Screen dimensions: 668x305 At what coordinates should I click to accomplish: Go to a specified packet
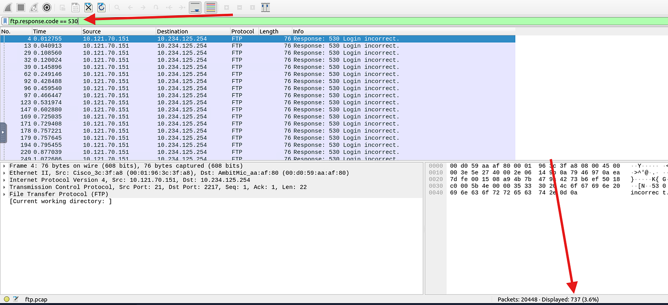coord(156,7)
